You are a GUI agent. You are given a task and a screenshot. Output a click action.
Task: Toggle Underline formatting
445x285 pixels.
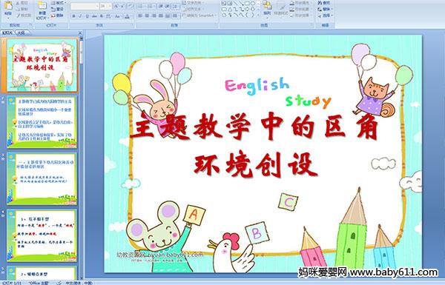tap(87, 16)
